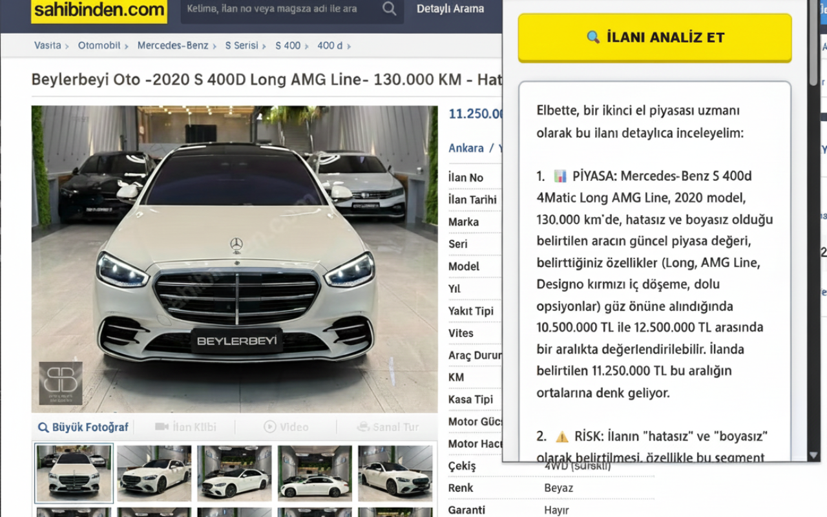827x517 pixels.
Task: Click the 11.250 price text
Action: click(x=476, y=114)
